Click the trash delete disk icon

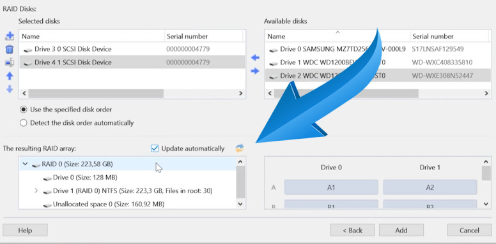point(10,49)
